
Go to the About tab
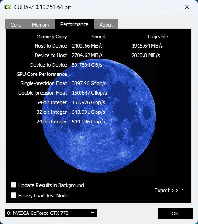click(106, 25)
